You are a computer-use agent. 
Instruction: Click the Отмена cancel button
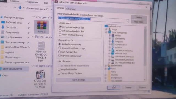[128, 87]
